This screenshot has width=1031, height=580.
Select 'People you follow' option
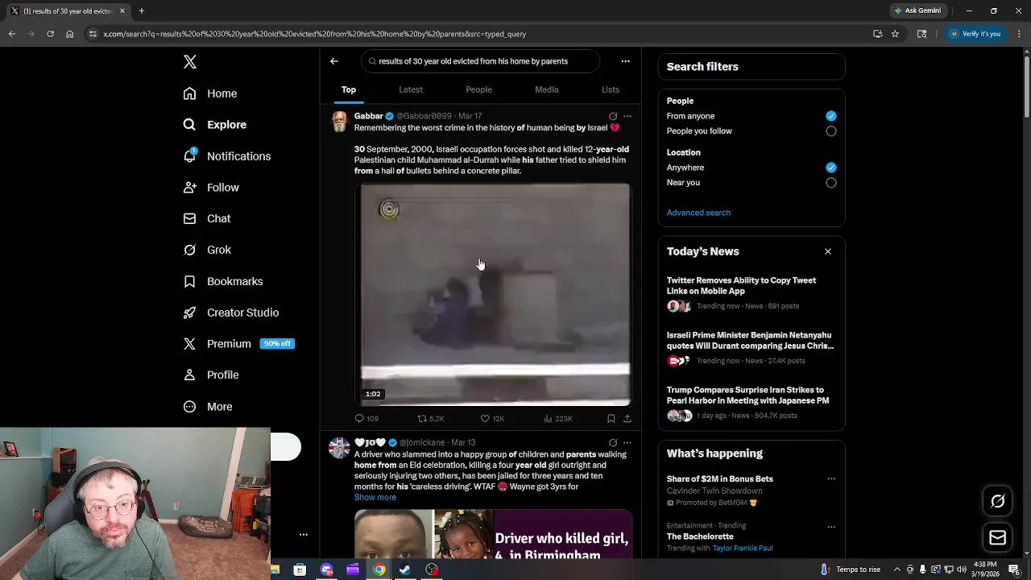(831, 131)
